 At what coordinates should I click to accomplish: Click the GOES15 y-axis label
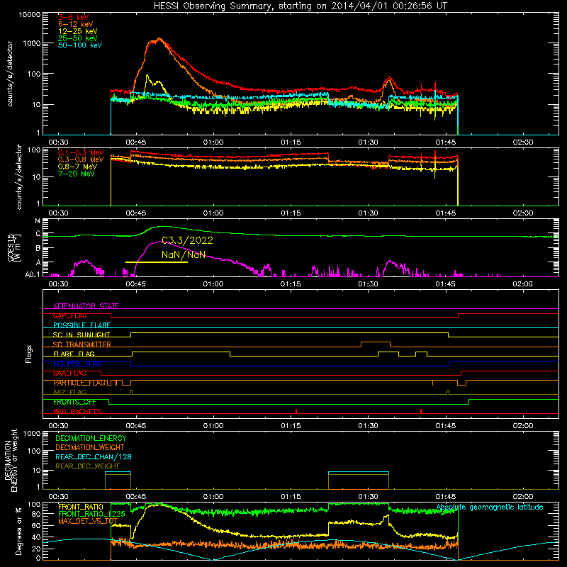click(11, 248)
